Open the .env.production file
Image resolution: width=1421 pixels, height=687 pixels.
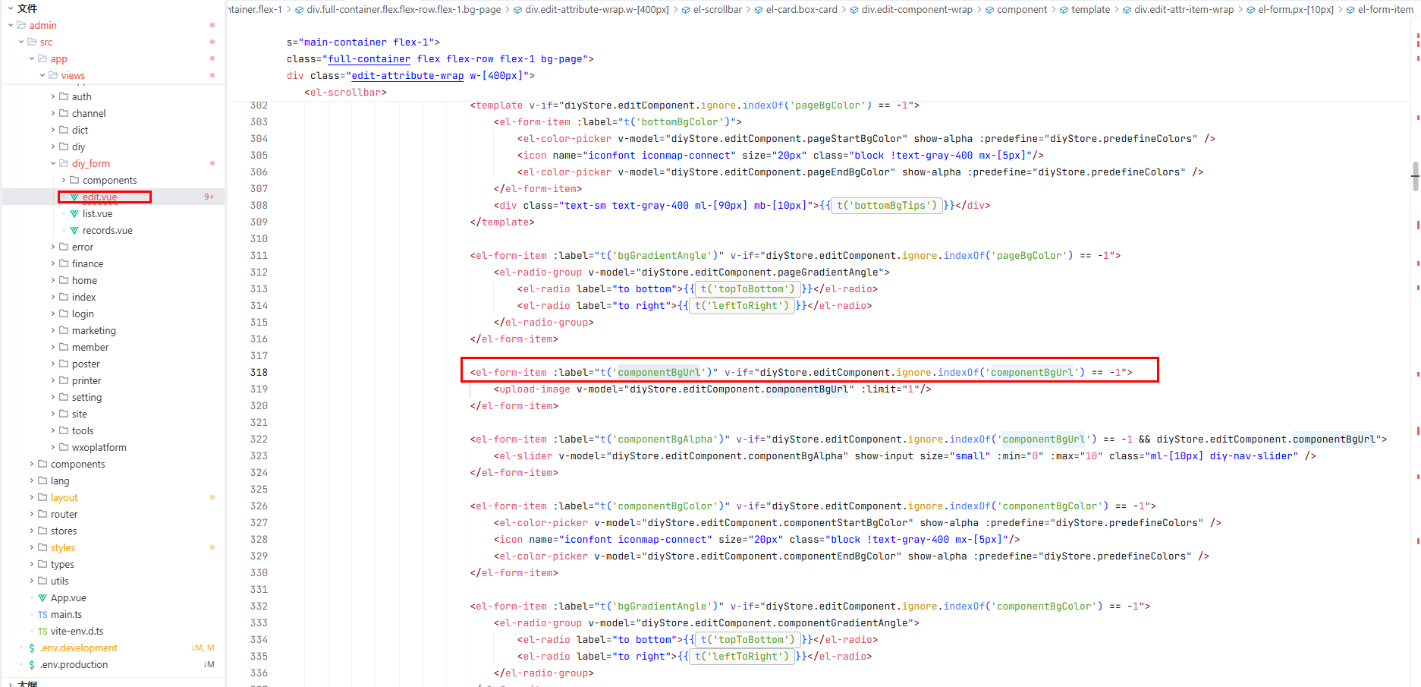click(74, 665)
